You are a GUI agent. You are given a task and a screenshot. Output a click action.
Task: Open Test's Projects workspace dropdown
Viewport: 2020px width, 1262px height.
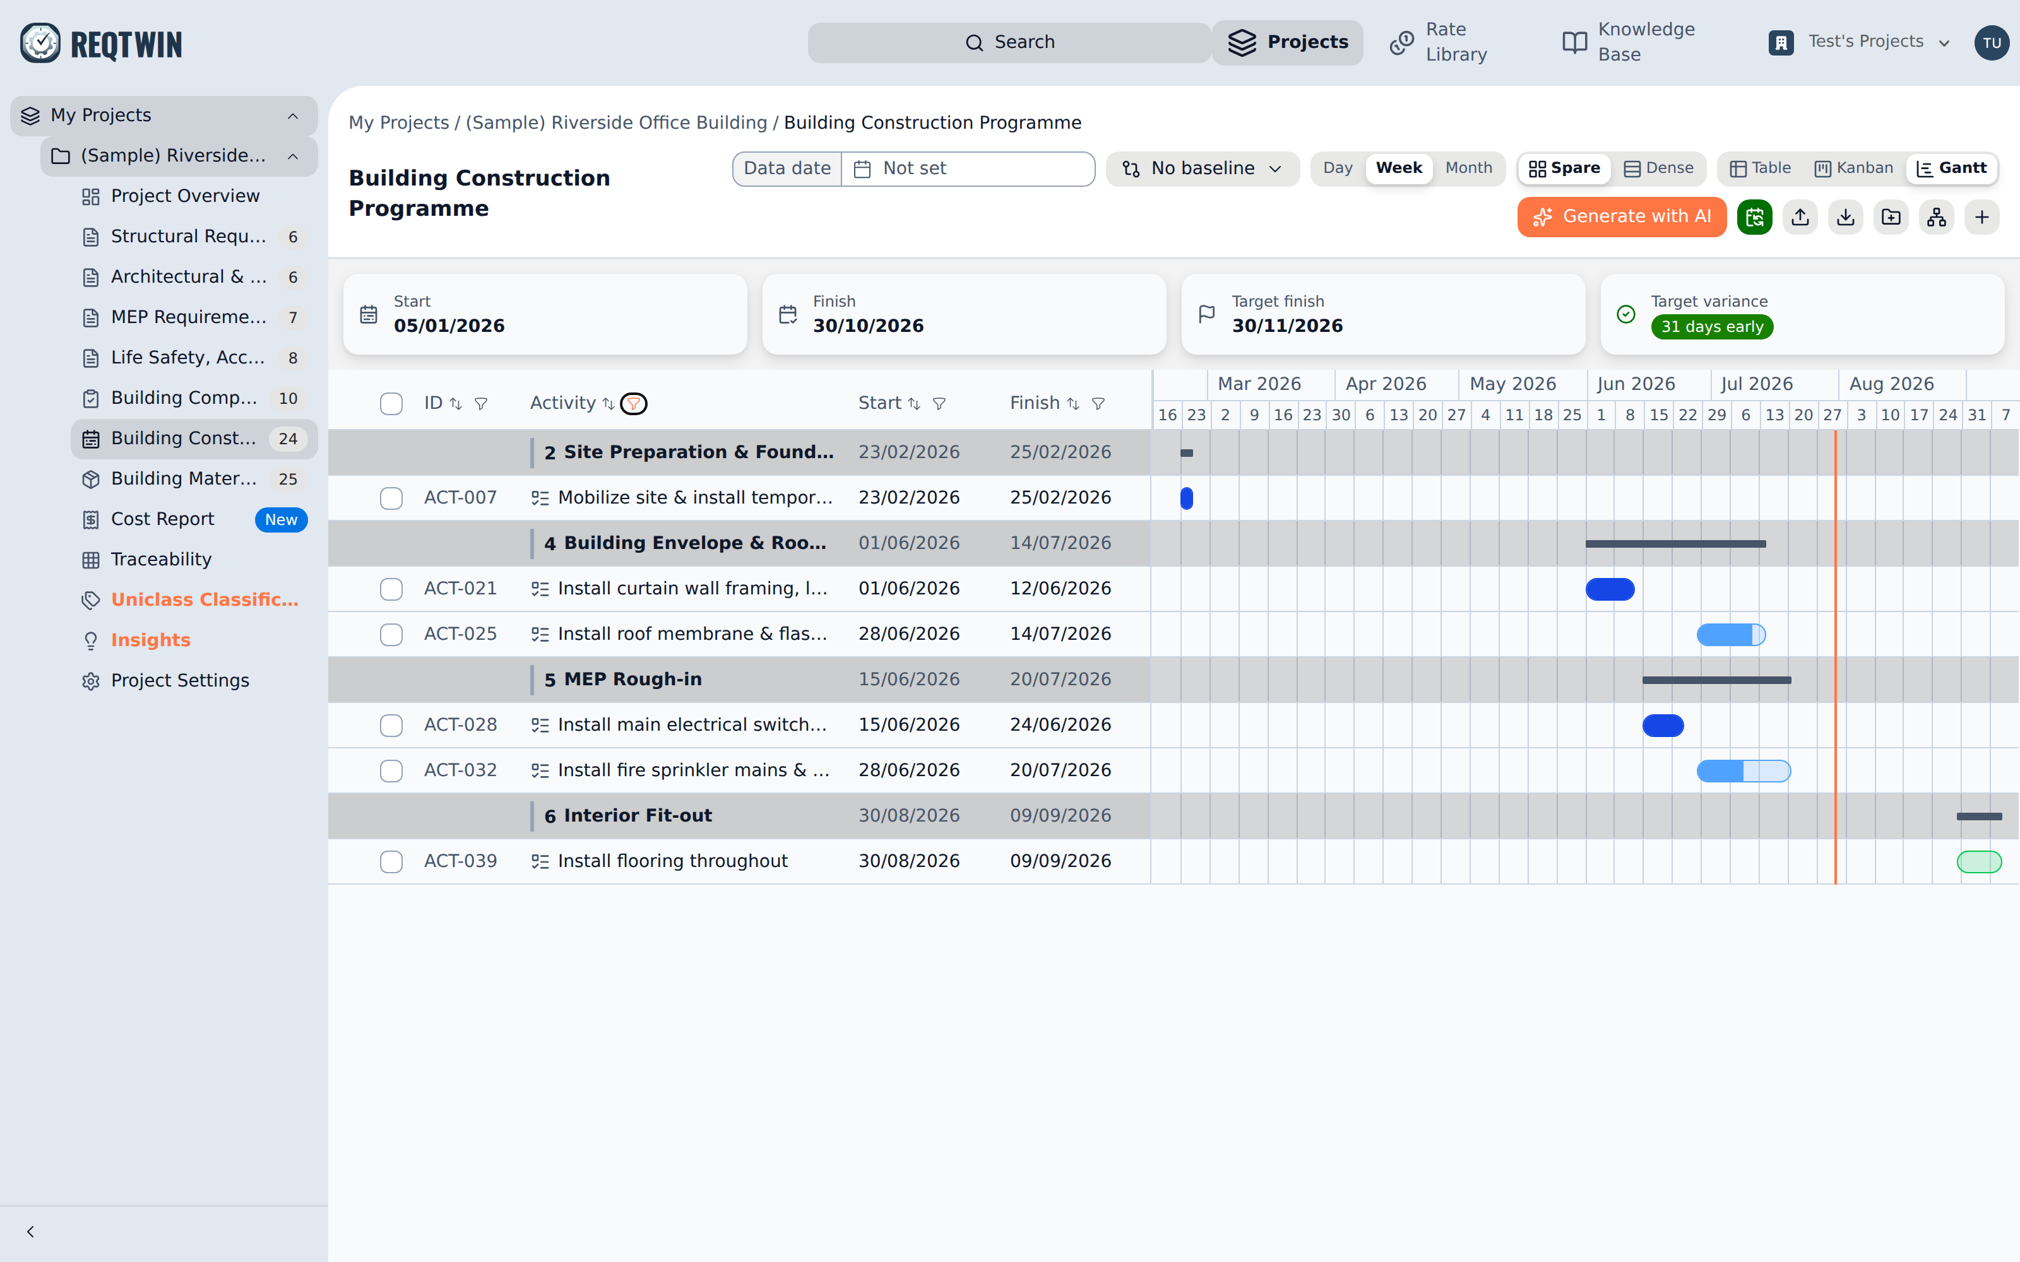click(x=1859, y=42)
